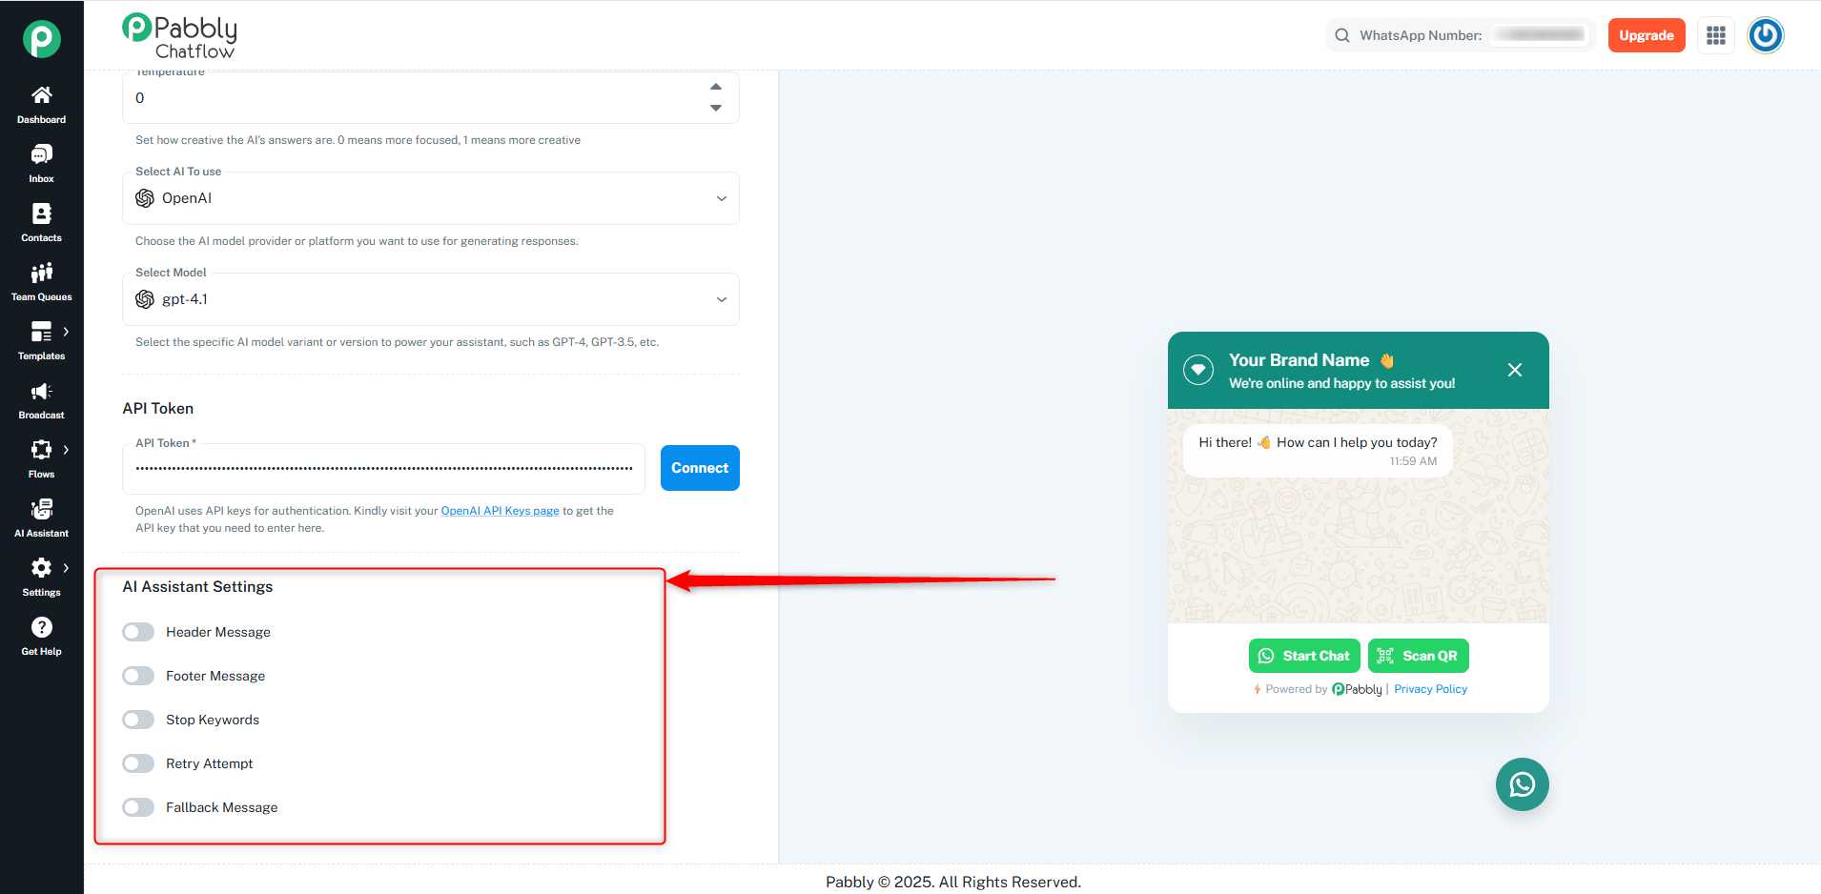Viewport: 1821px width, 894px height.
Task: Click the Pabbly logo in widget footer
Action: pyautogui.click(x=1357, y=689)
